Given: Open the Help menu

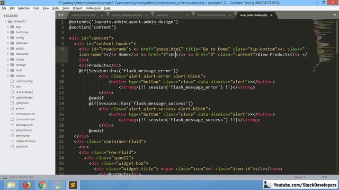Looking at the screenshot, I should (x=107, y=8).
